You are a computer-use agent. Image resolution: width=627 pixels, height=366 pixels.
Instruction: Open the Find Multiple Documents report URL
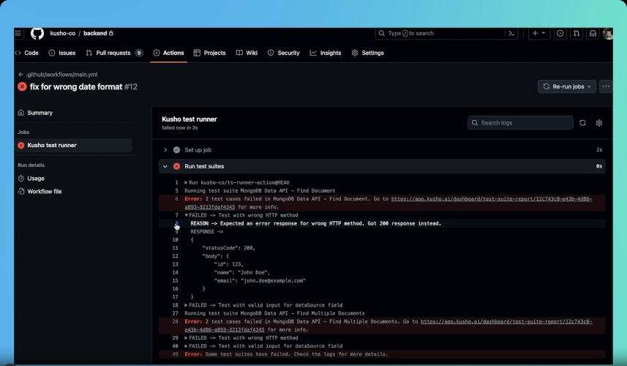[x=506, y=321]
